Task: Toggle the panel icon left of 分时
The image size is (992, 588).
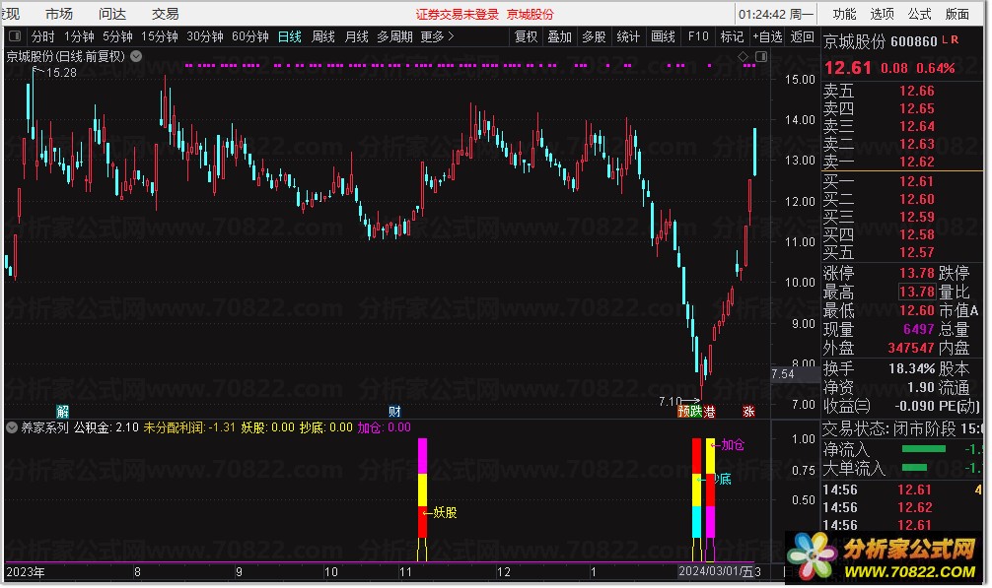Action: [x=15, y=36]
